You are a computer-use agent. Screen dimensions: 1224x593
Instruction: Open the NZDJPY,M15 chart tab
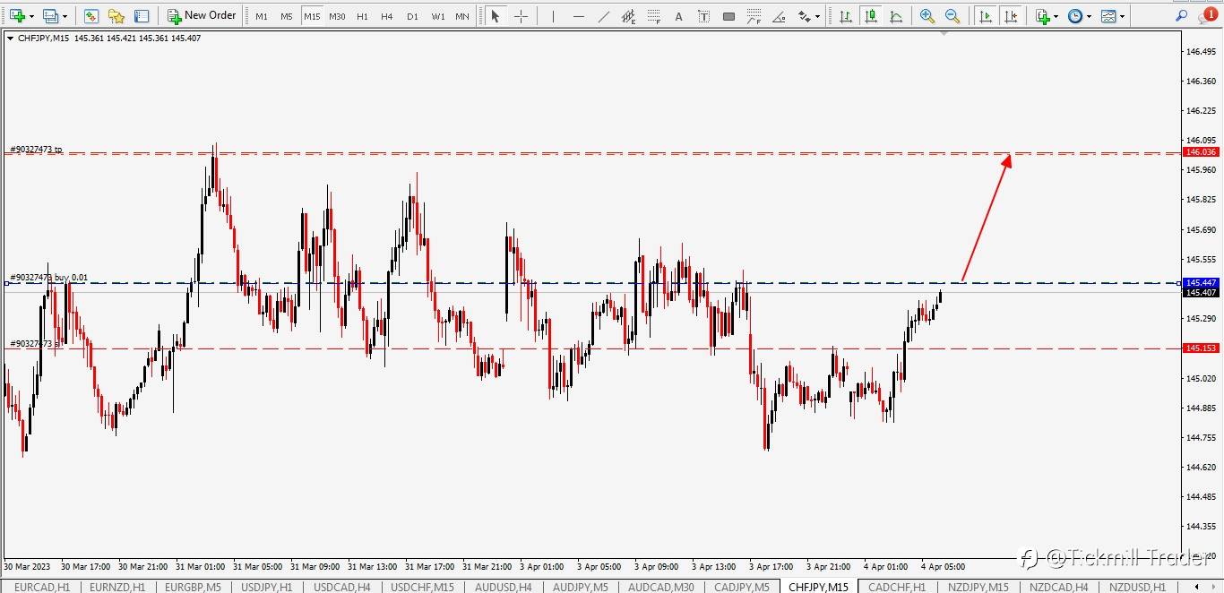tap(978, 587)
